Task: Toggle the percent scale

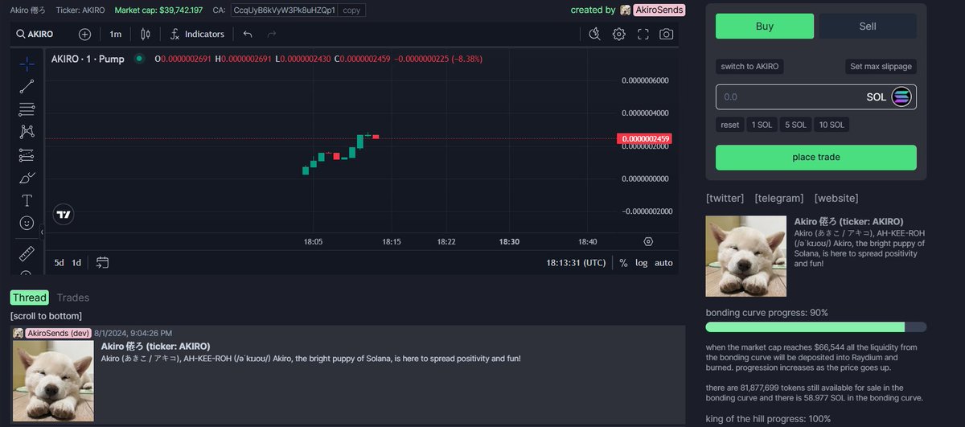Action: tap(623, 263)
